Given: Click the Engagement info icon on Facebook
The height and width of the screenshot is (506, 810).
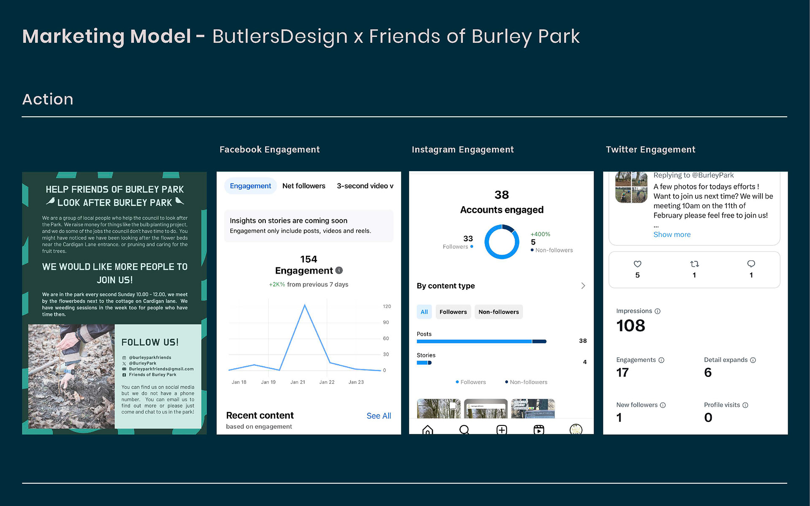Looking at the screenshot, I should coord(339,270).
